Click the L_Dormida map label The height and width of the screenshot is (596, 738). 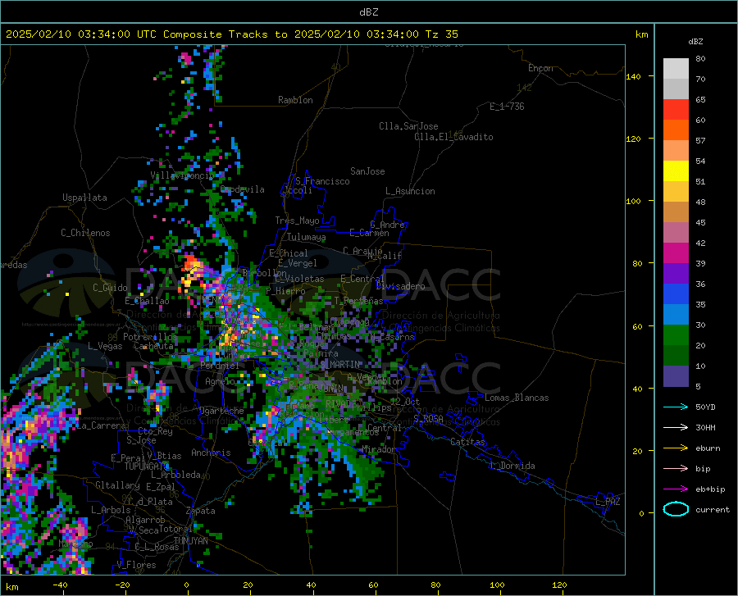coord(512,466)
